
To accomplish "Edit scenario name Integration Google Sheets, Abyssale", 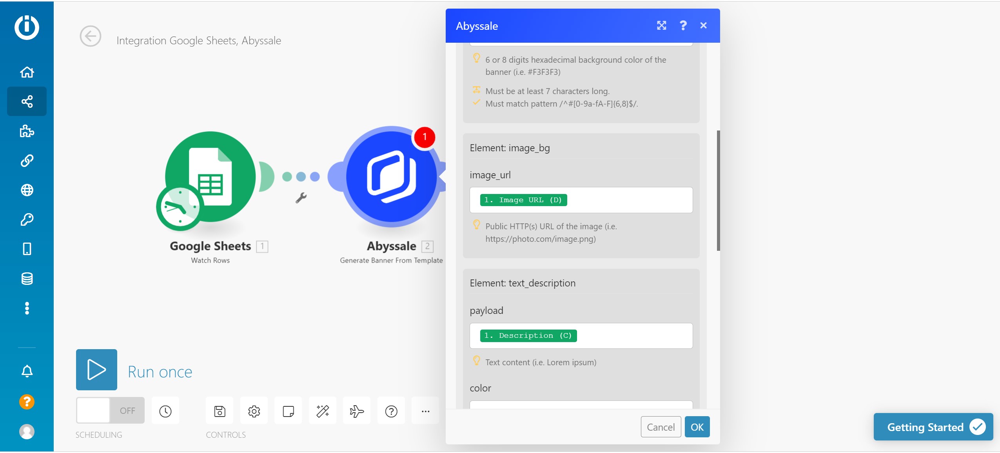I will click(199, 40).
